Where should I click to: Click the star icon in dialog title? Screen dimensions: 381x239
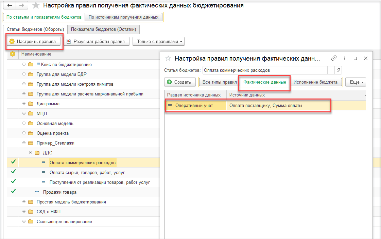pos(168,58)
